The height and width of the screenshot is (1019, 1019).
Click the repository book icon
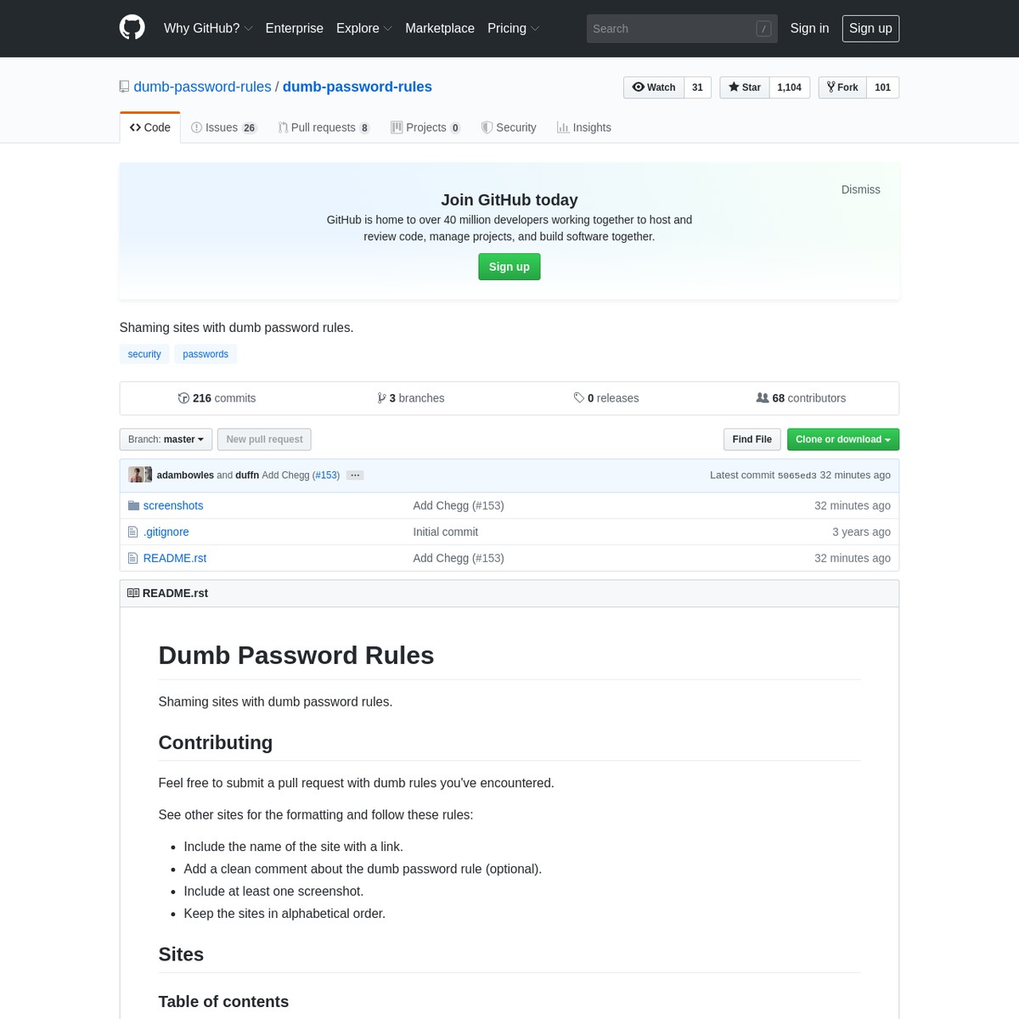pyautogui.click(x=124, y=87)
